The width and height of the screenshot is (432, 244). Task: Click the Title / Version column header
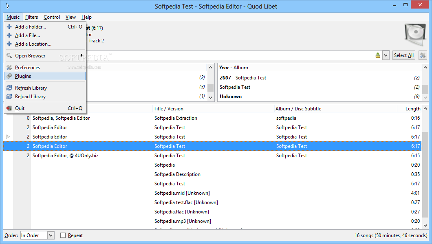(x=213, y=108)
